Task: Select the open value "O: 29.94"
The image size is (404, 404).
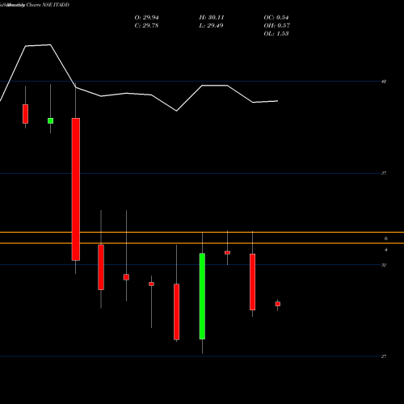Action: tap(146, 18)
